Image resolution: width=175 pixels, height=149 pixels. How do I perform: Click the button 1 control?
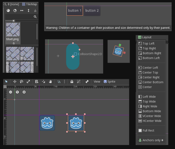[x=75, y=11]
